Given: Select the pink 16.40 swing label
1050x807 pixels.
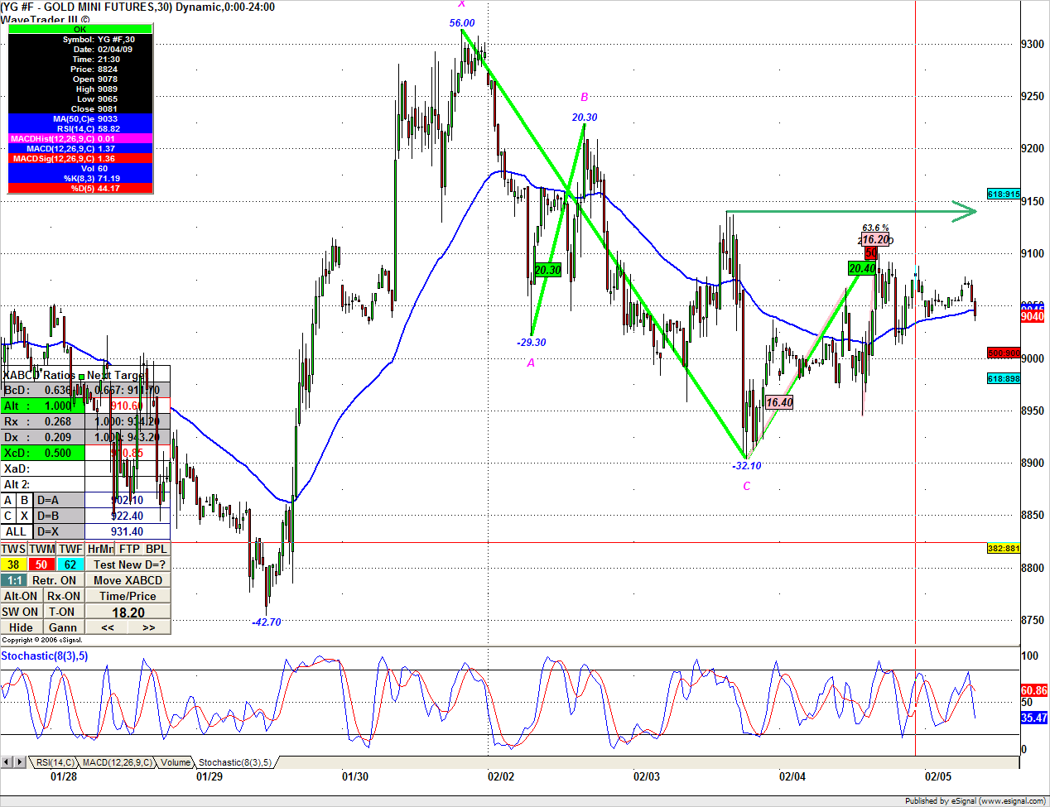Looking at the screenshot, I should (x=779, y=402).
